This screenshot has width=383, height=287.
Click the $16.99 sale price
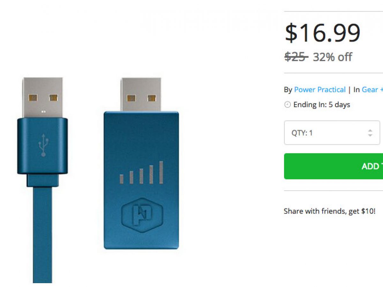(322, 33)
